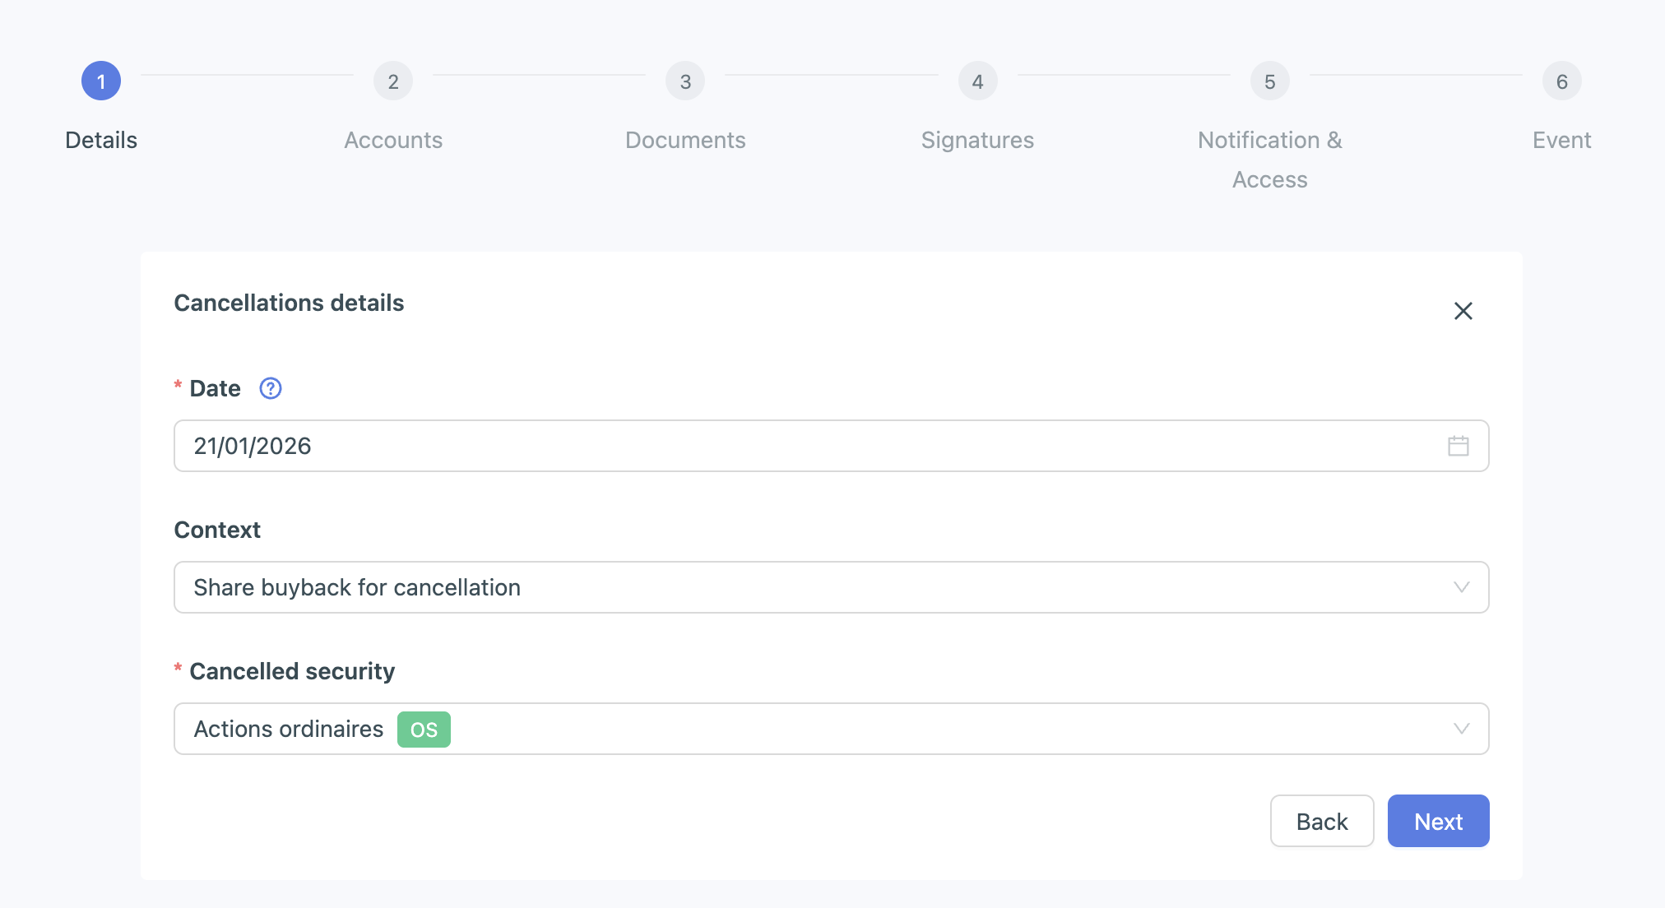Click the step 2 circle icon
The width and height of the screenshot is (1665, 908).
[393, 81]
